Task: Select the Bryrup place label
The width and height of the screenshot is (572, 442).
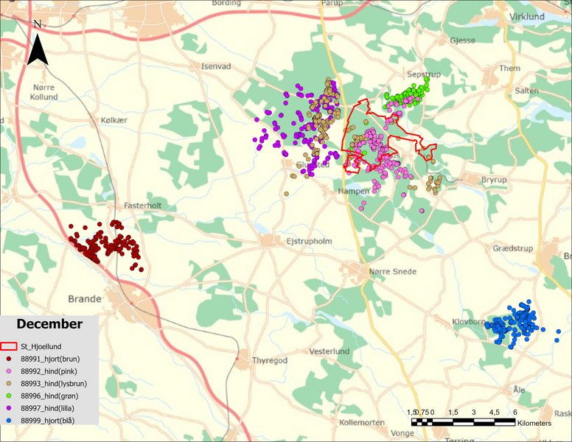Action: point(494,179)
